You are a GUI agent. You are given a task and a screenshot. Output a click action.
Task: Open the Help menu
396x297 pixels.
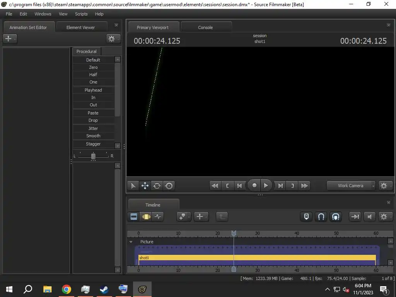tap(99, 14)
